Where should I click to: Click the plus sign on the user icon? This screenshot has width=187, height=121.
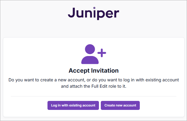[x=102, y=53]
